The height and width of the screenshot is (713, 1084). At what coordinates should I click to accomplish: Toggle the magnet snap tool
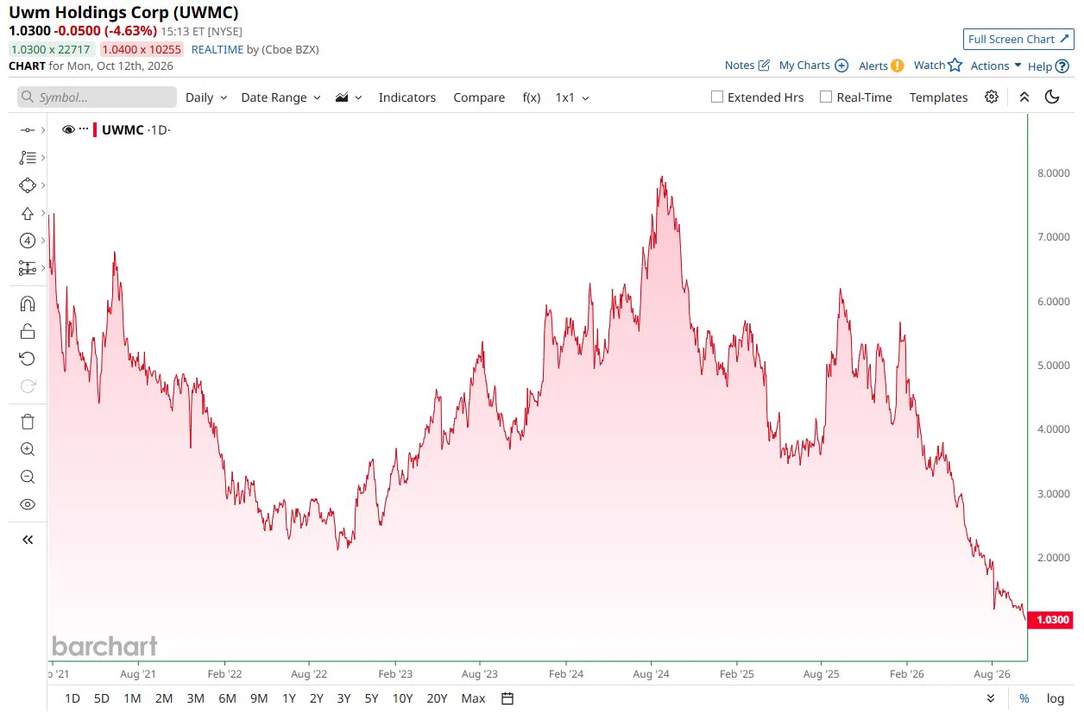click(27, 303)
